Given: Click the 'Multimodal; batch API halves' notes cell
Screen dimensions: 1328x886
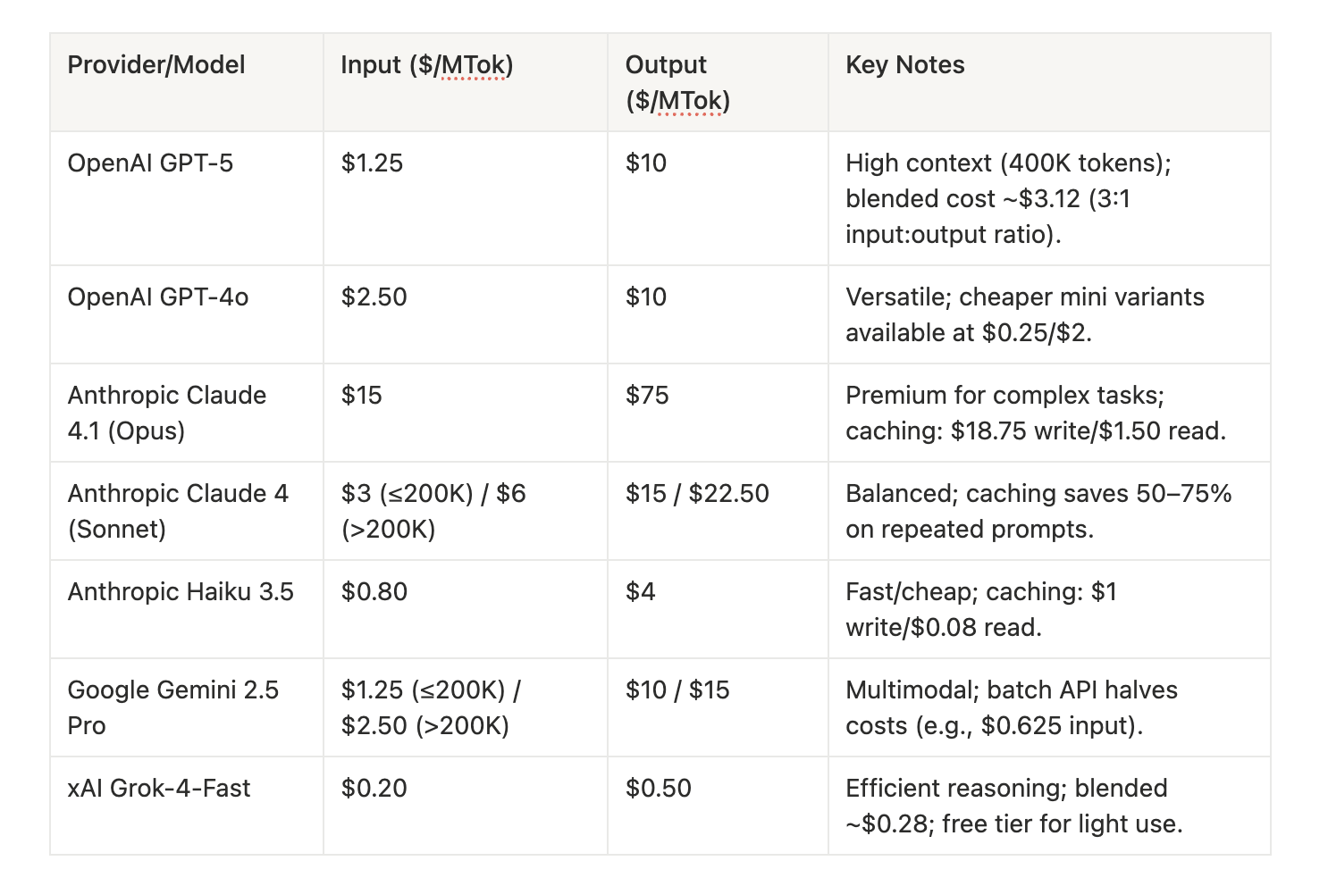Looking at the screenshot, I should 1012,707.
